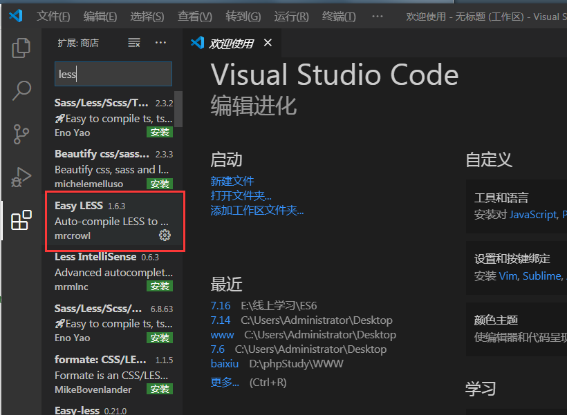567x415 pixels.
Task: Click Sublime keybinding link
Action: tap(543, 276)
